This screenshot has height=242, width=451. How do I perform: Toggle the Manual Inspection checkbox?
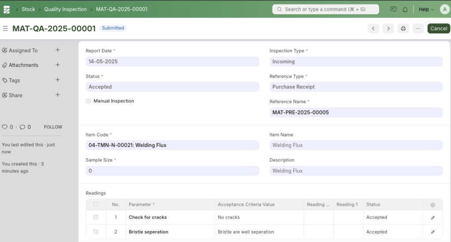88,101
